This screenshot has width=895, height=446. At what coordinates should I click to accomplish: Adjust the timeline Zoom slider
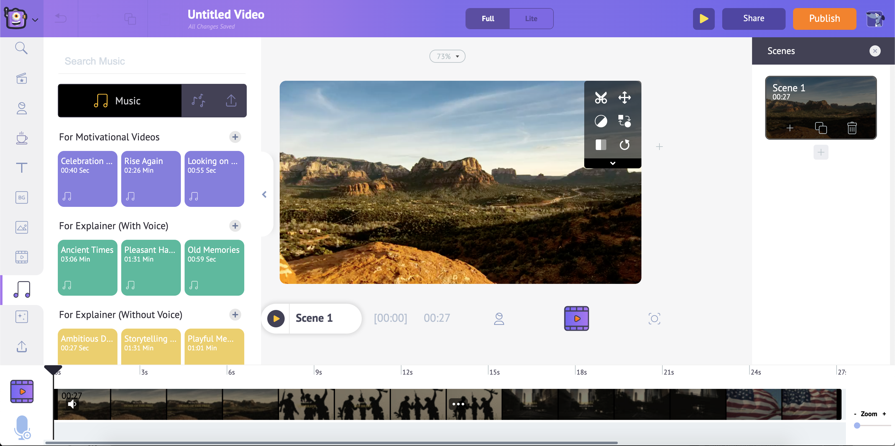(857, 426)
